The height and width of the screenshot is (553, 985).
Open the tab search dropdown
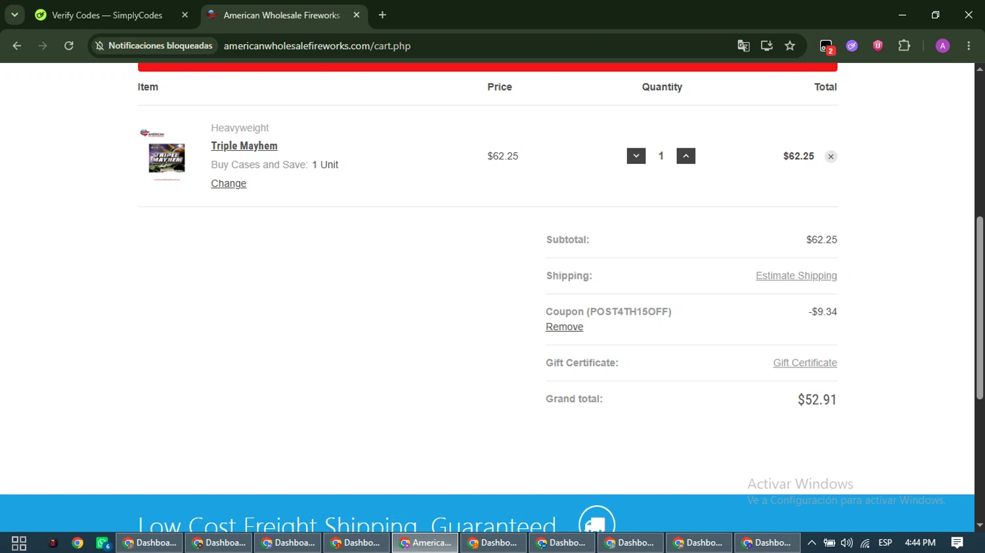coord(14,14)
